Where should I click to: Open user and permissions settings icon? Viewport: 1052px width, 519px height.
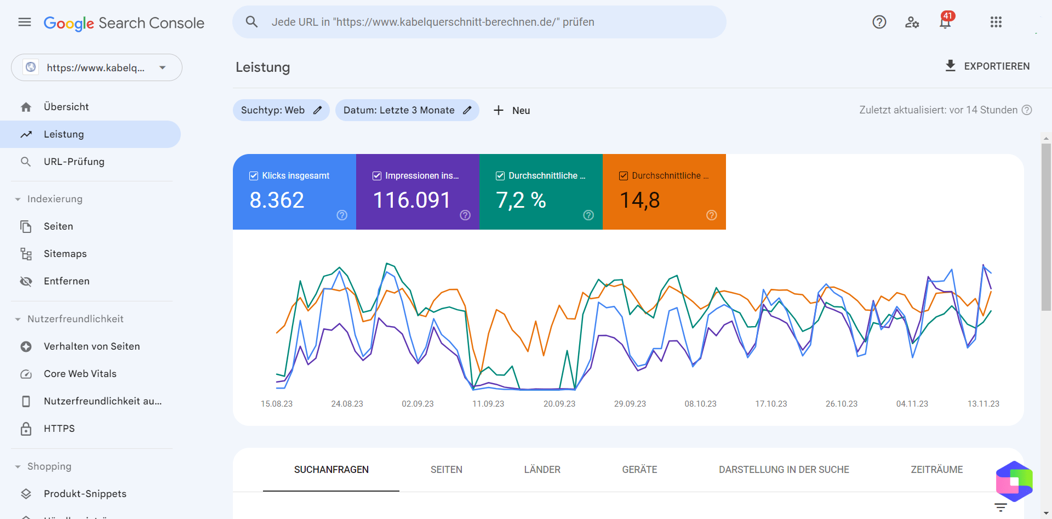(912, 22)
